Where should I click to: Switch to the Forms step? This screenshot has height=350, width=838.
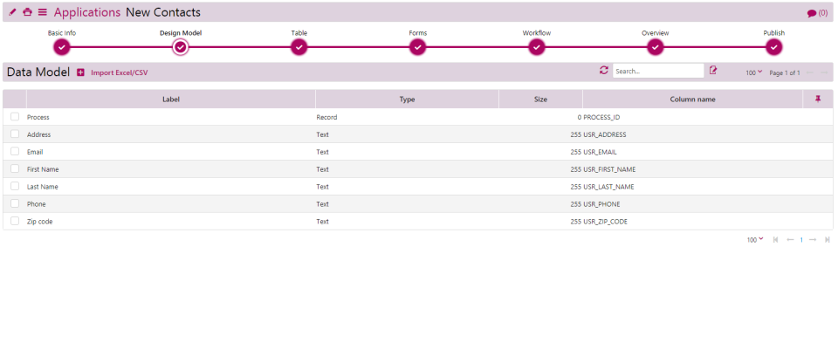(418, 46)
